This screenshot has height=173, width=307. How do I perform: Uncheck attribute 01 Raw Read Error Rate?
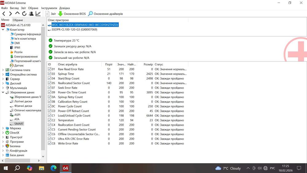tap(49, 69)
